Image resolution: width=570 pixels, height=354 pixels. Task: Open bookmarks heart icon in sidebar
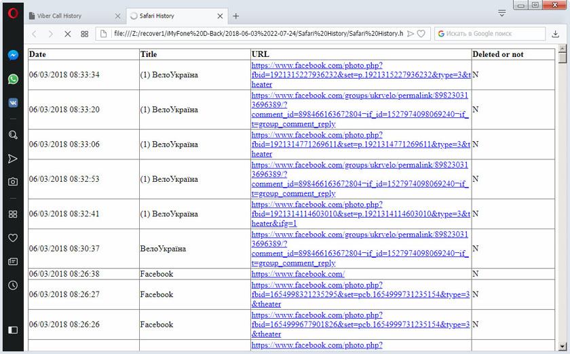pyautogui.click(x=13, y=238)
